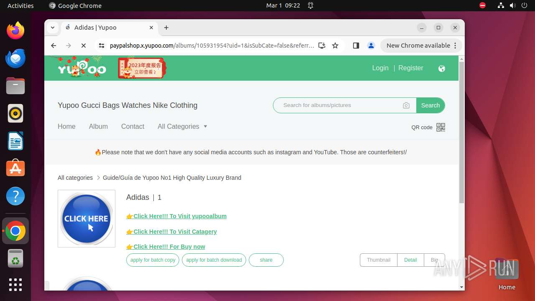This screenshot has width=535, height=301.
Task: Click the CLICK HERE album thumbnail
Action: (87, 219)
